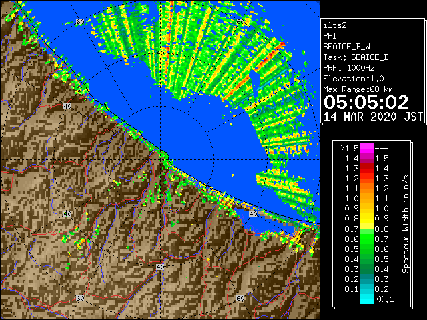427x320 pixels.
Task: Click the ilts2 radar name text
Action: 335,25
